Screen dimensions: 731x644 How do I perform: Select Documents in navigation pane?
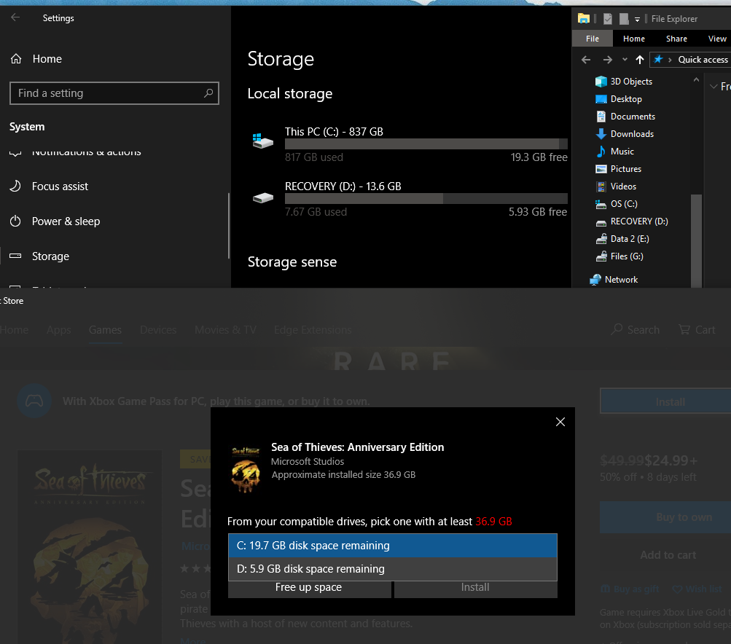tap(625, 117)
